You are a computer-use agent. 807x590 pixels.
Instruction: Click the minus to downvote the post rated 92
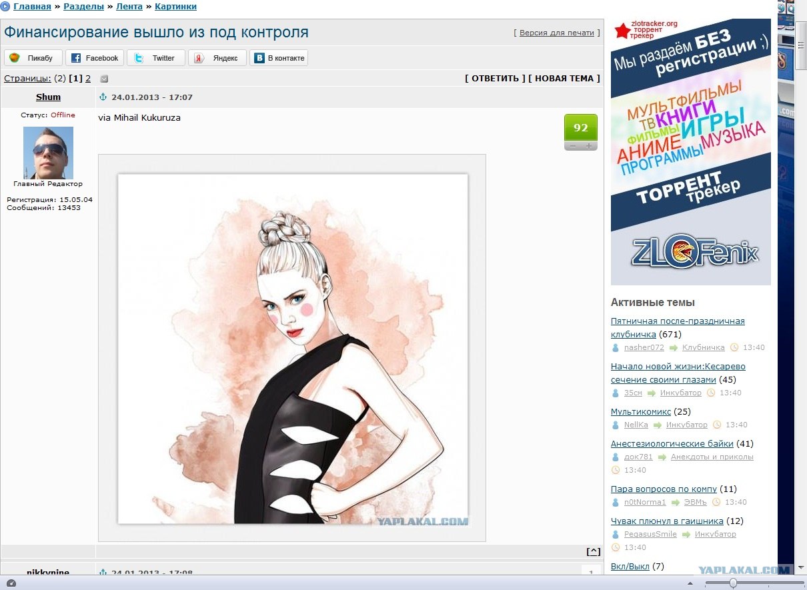pyautogui.click(x=572, y=146)
